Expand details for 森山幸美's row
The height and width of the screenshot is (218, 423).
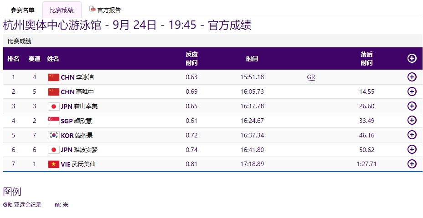click(412, 106)
